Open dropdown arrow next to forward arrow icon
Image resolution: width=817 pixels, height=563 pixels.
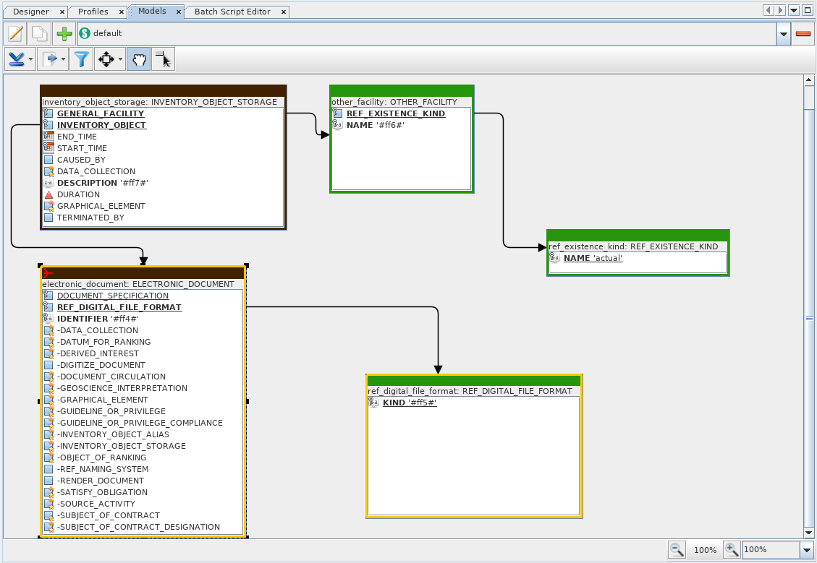64,59
